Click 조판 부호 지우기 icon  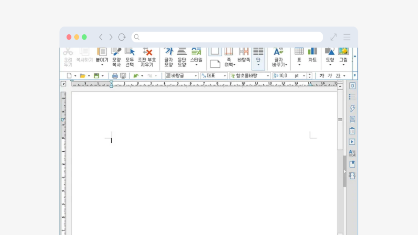[147, 53]
